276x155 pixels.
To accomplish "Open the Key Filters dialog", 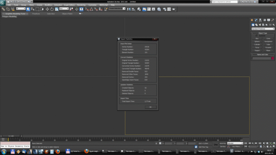I will coord(237,146).
